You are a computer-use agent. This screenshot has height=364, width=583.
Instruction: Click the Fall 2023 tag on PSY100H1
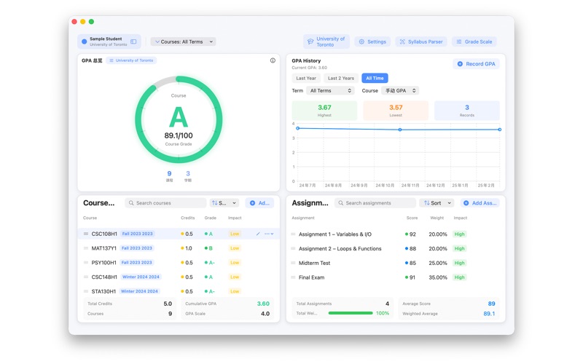click(x=137, y=263)
